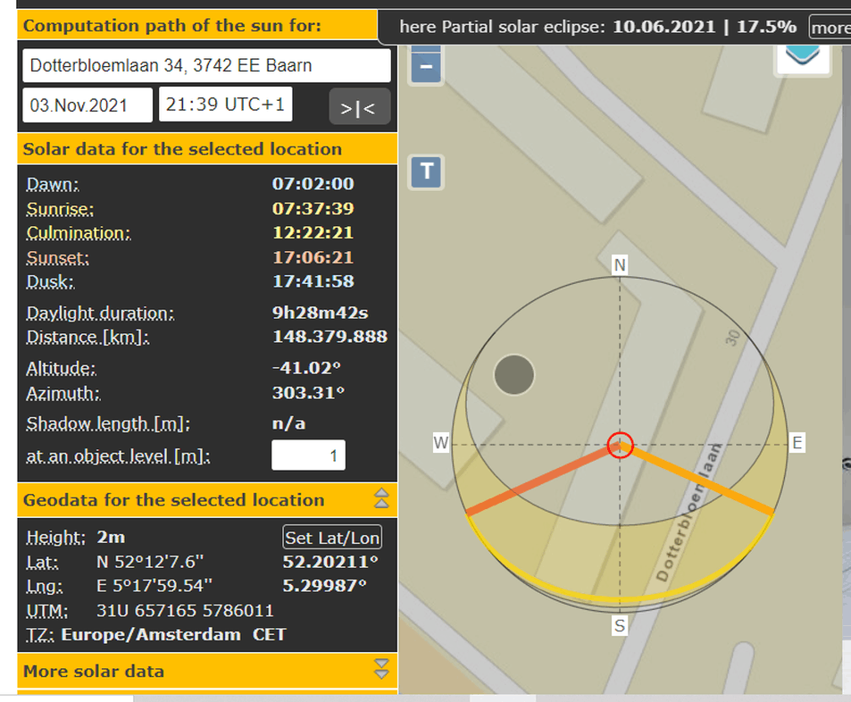Click the Europe/Amsterdam CET timezone text
The width and height of the screenshot is (851, 702).
[x=173, y=634]
